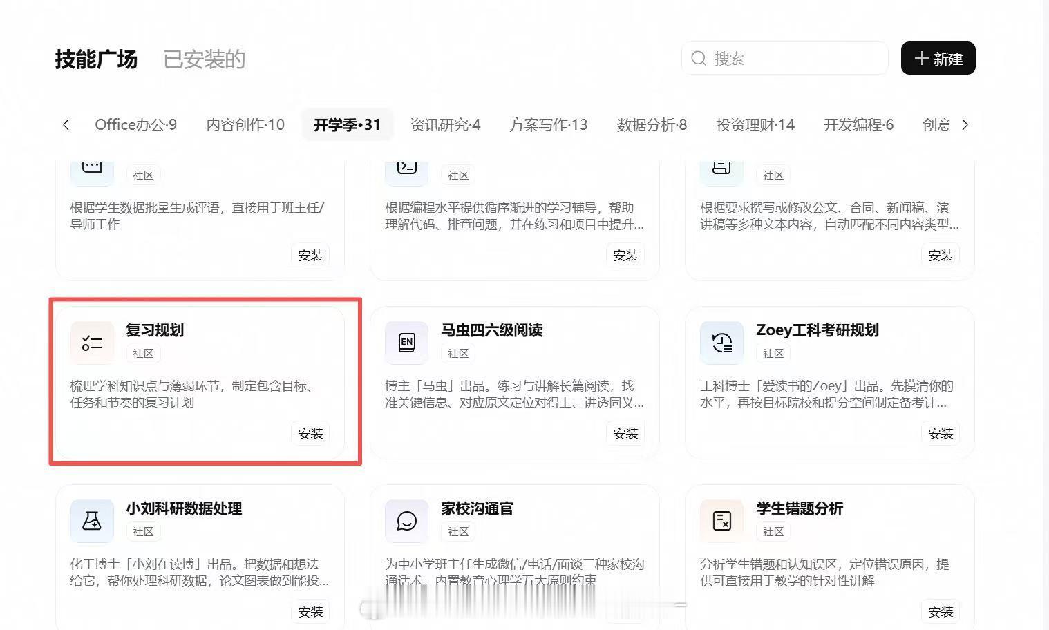Screen dimensions: 1049x630
Task: Go to the 开发编程·6 category
Action: click(858, 125)
